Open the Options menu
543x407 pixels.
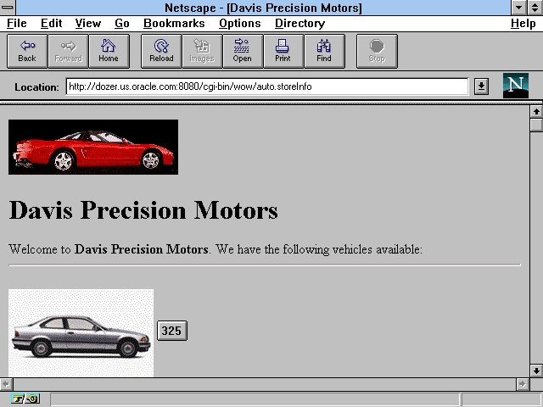[x=239, y=24]
